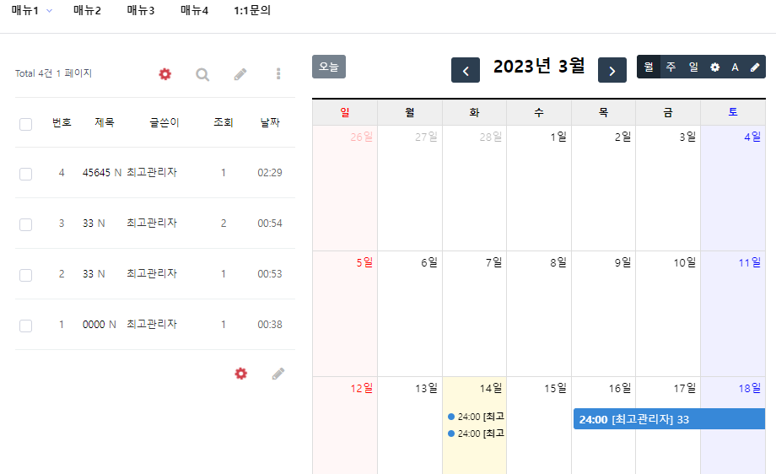Click the red gear icon above the list
The width and height of the screenshot is (776, 474).
[165, 74]
